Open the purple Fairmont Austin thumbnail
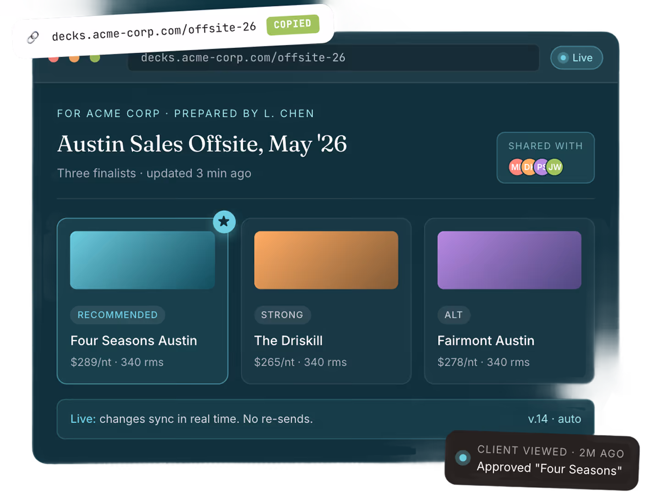This screenshot has width=647, height=496. pos(510,260)
